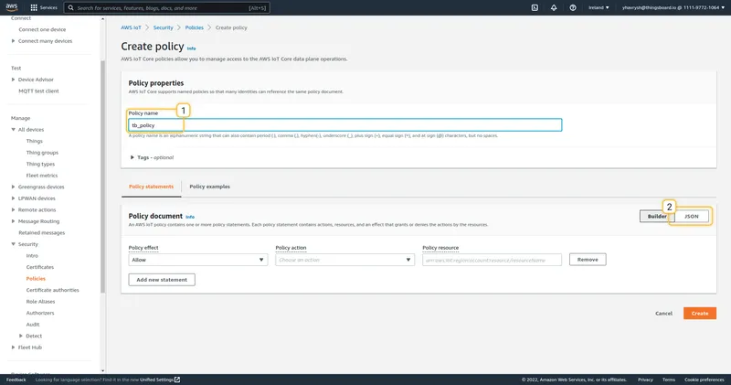Switch to Policy statements tab

[x=151, y=187]
